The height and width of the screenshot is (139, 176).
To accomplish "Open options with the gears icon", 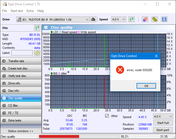I will pos(154,19).
